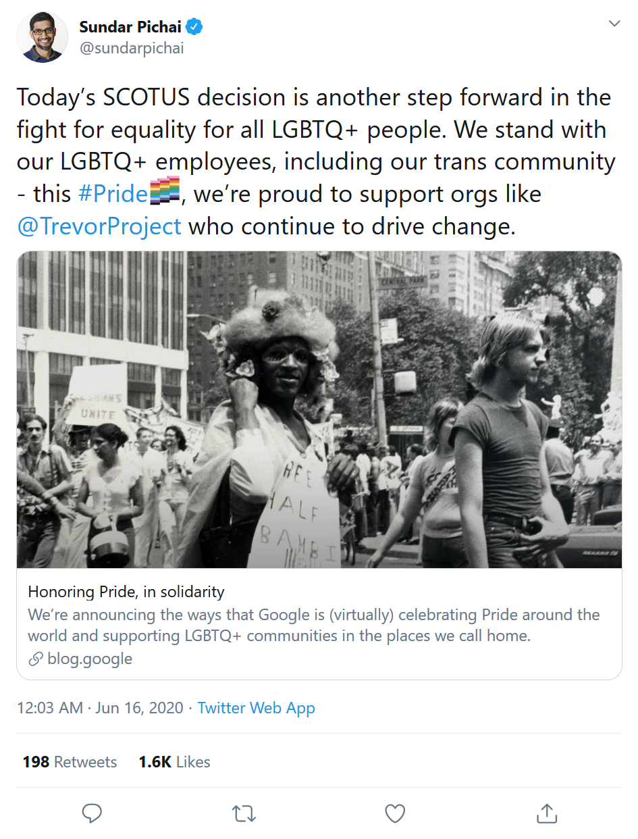Click the @sundarpichai handle

132,49
